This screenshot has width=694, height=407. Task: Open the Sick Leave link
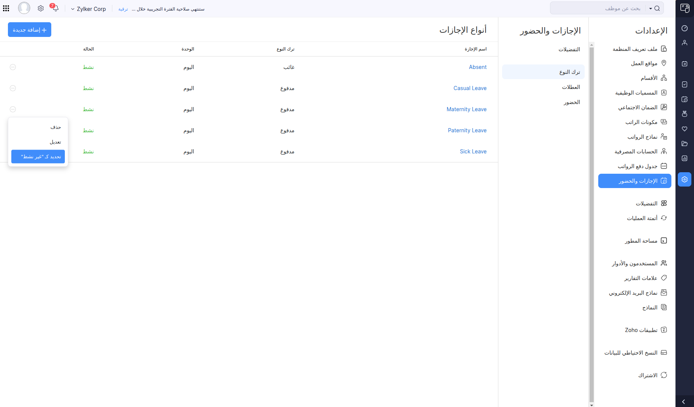point(473,151)
